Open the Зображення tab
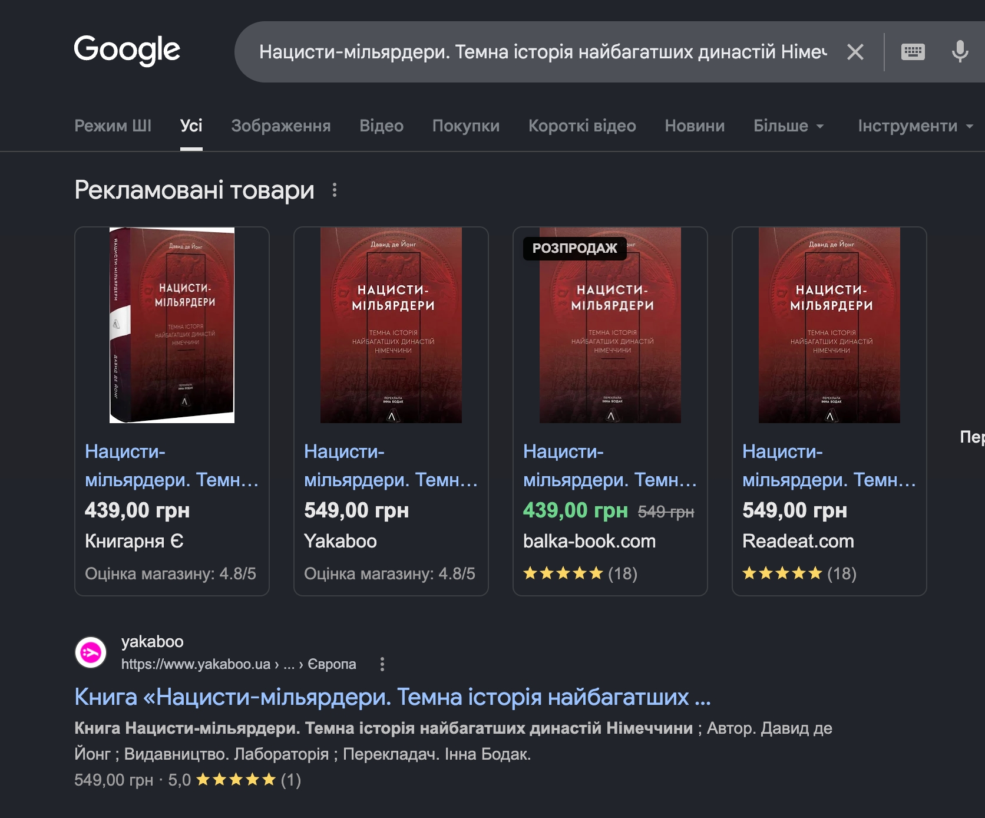Screen dimensions: 985x818 click(281, 126)
